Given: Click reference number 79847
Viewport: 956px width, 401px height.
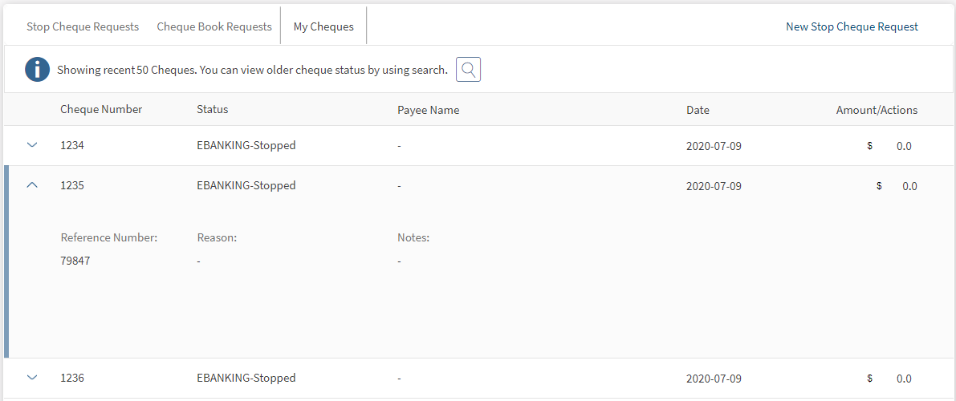Looking at the screenshot, I should pyautogui.click(x=75, y=261).
